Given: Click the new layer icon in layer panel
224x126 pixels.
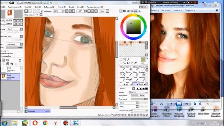Looking at the screenshot, I should tap(3, 60).
